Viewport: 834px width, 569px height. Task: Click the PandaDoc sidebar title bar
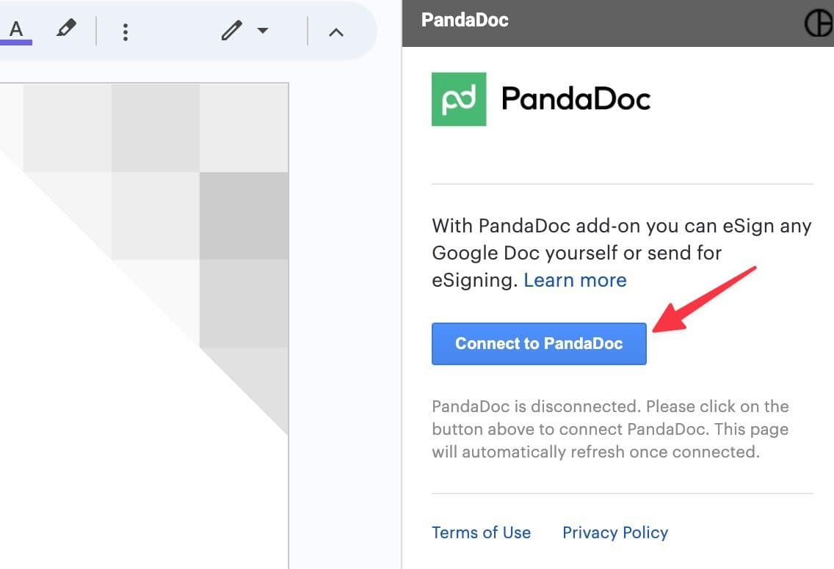point(465,20)
